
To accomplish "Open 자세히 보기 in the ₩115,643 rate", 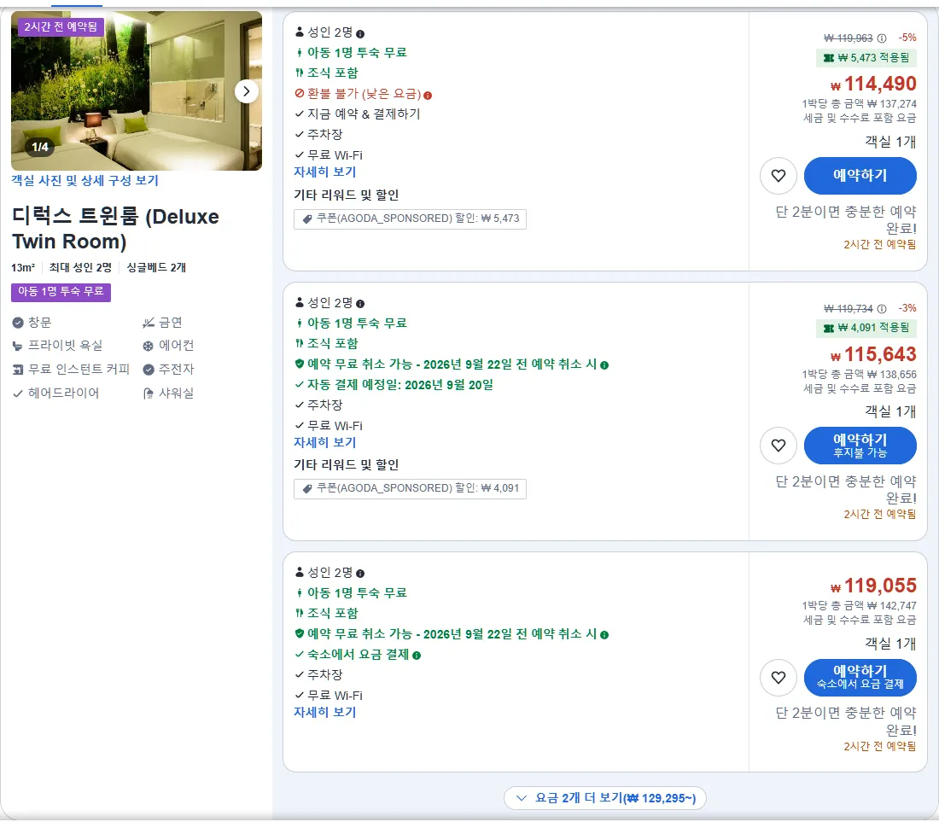I will (x=324, y=442).
